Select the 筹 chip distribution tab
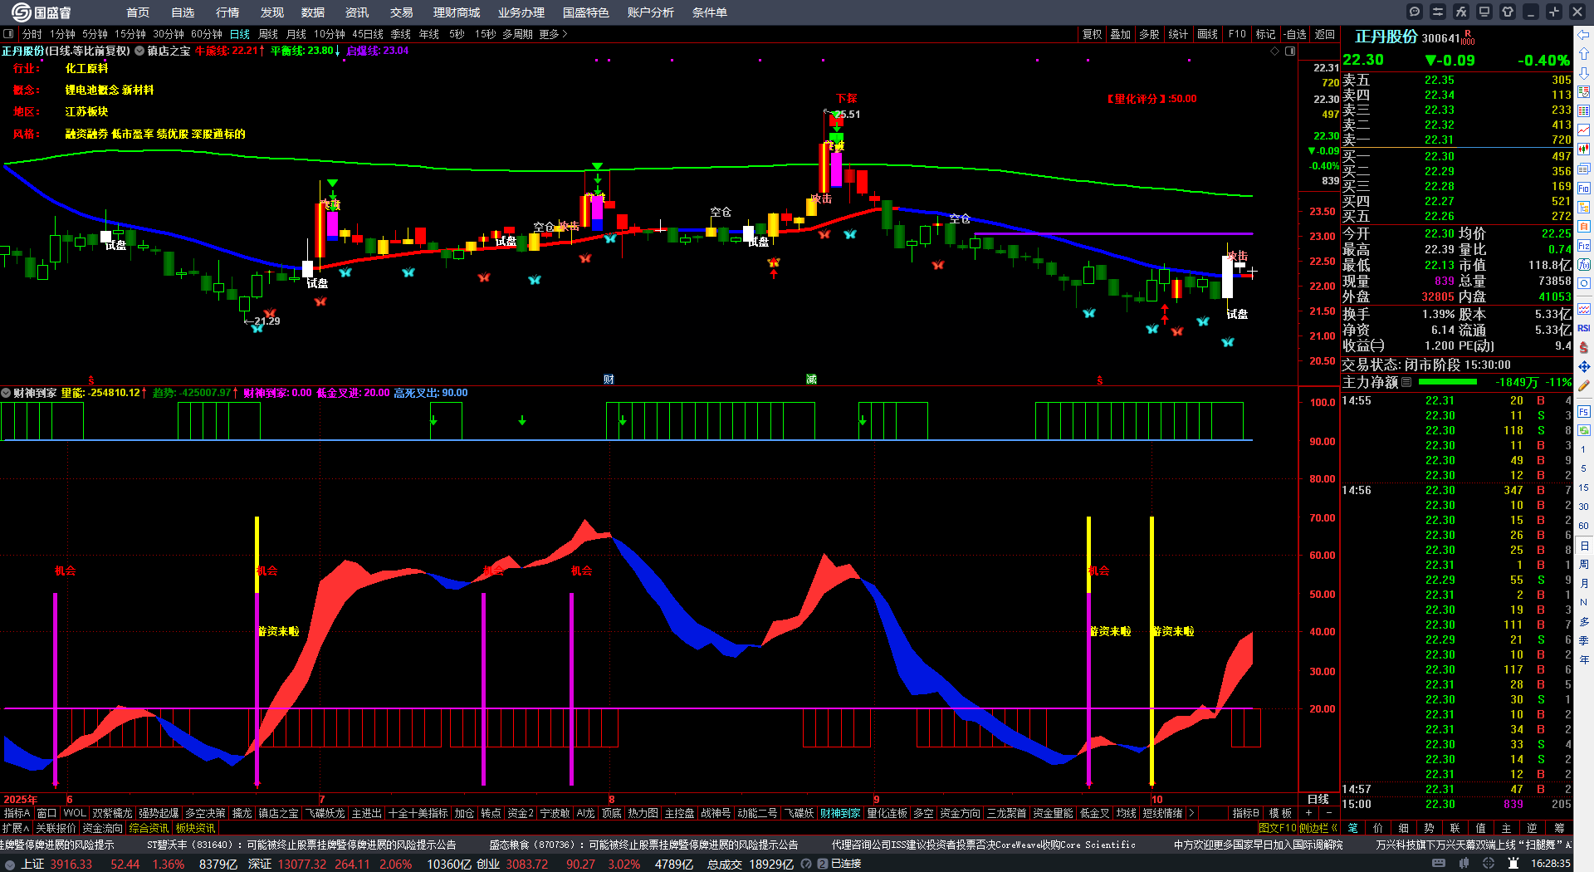 coord(1559,828)
